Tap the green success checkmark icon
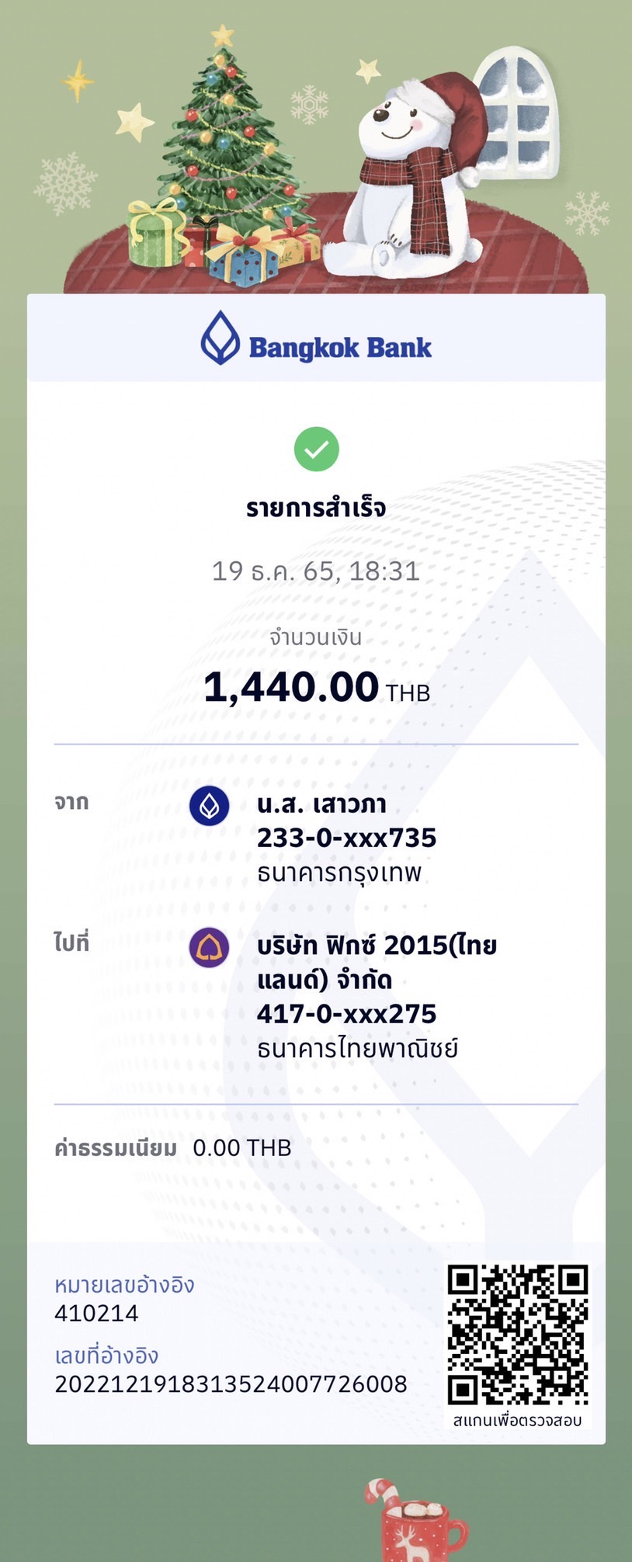Image resolution: width=632 pixels, height=1562 pixels. point(316,449)
